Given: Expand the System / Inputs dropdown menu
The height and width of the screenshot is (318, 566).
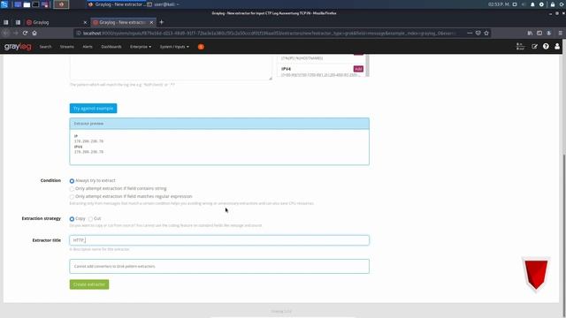Looking at the screenshot, I should [174, 47].
